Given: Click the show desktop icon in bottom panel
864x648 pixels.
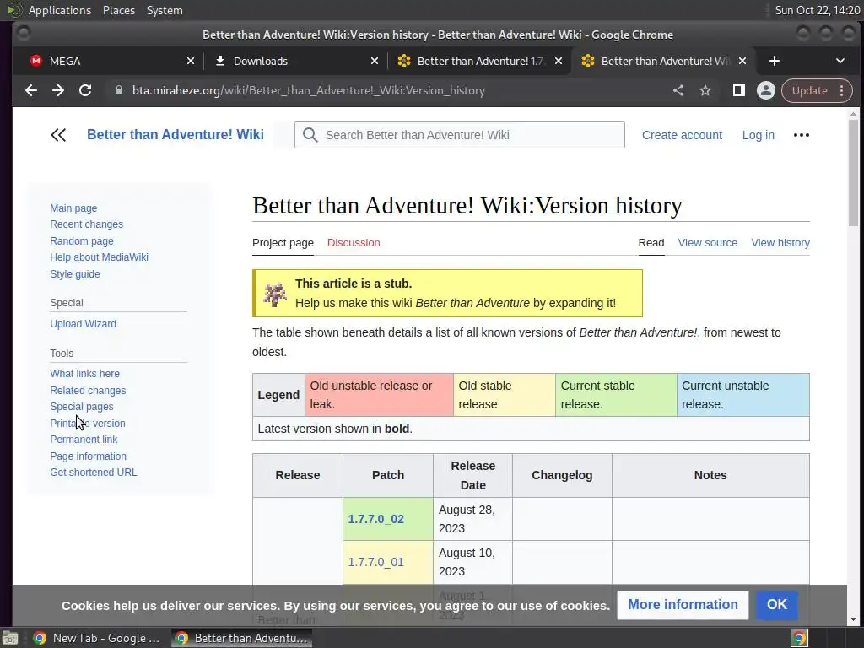Looking at the screenshot, I should point(10,638).
